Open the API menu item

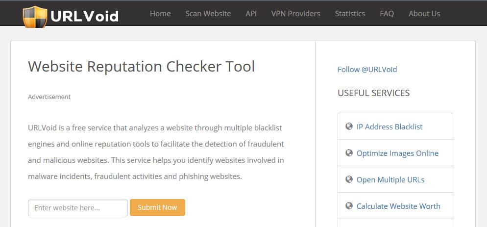point(251,14)
